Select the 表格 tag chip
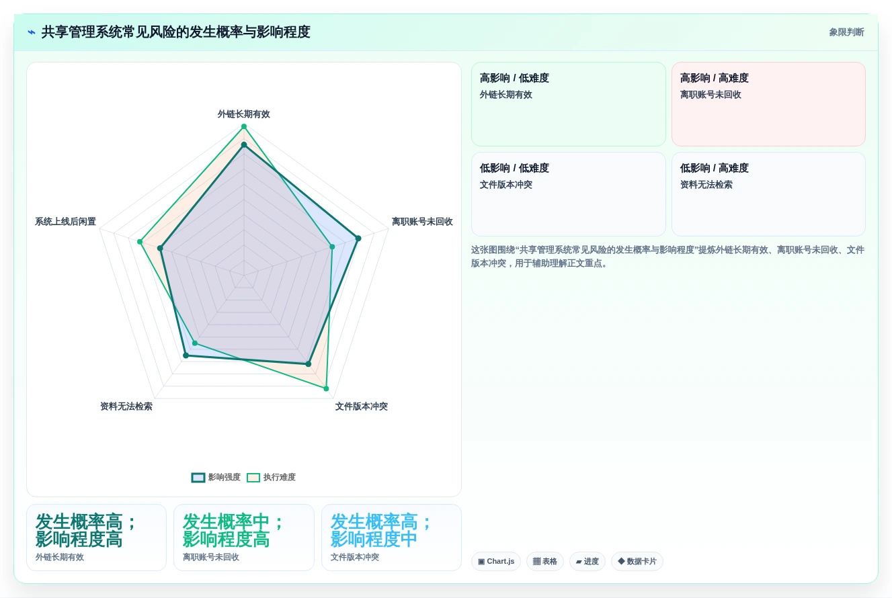Image resolution: width=892 pixels, height=598 pixels. click(545, 562)
